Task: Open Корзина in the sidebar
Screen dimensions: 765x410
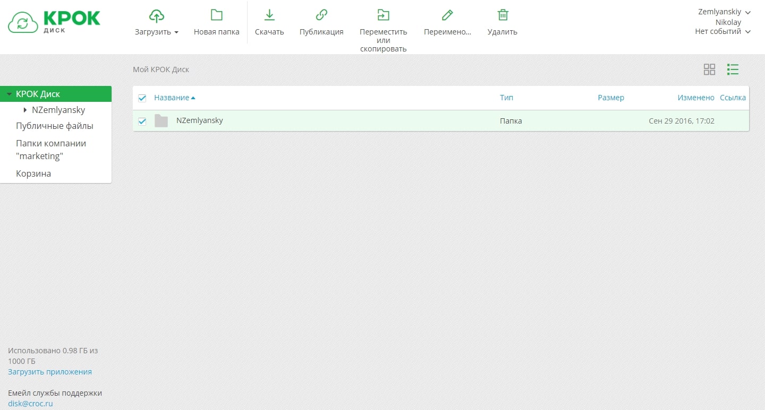Action: click(33, 173)
